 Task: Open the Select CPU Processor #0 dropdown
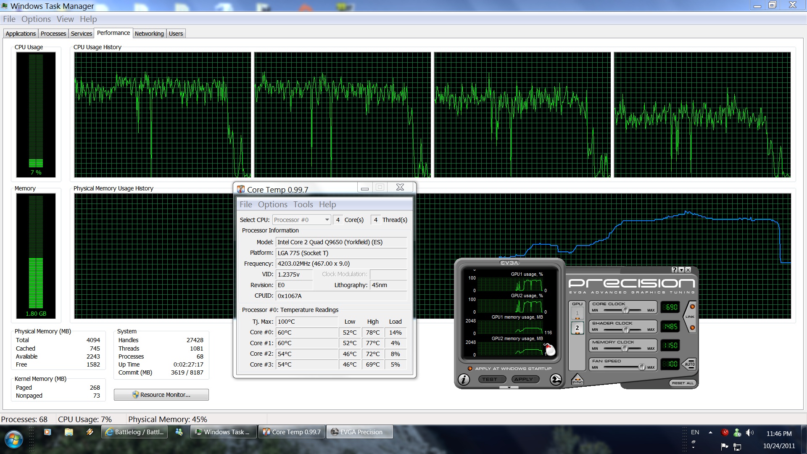coord(327,220)
